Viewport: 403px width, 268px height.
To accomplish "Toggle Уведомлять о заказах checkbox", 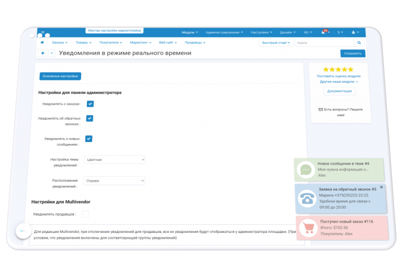I will click(90, 104).
